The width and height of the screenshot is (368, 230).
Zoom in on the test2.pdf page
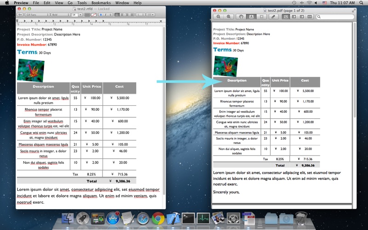point(229,17)
